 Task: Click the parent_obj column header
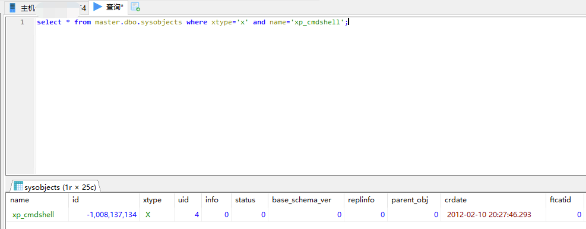[414, 200]
